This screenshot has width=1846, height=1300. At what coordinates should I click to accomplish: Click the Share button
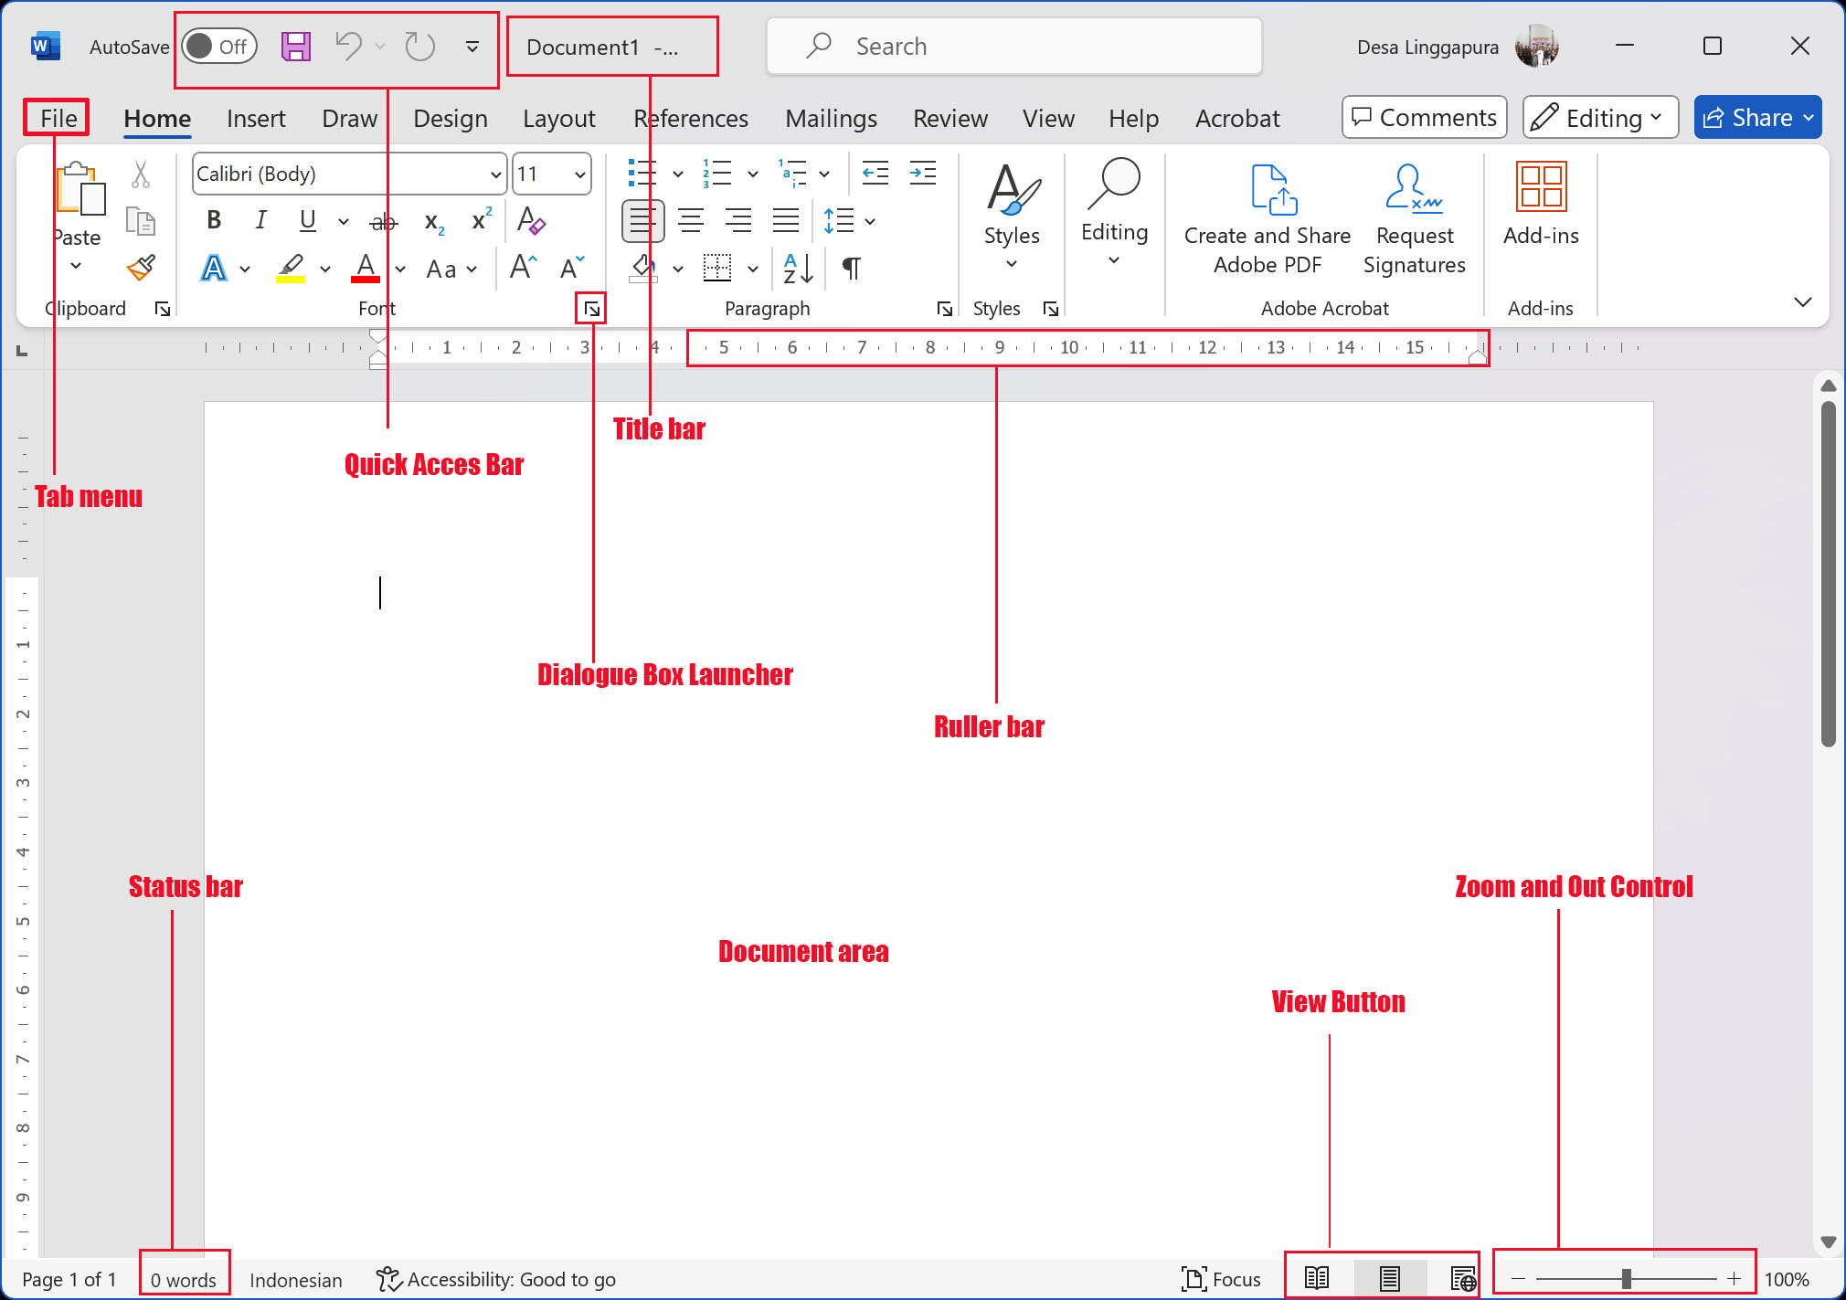(x=1756, y=117)
